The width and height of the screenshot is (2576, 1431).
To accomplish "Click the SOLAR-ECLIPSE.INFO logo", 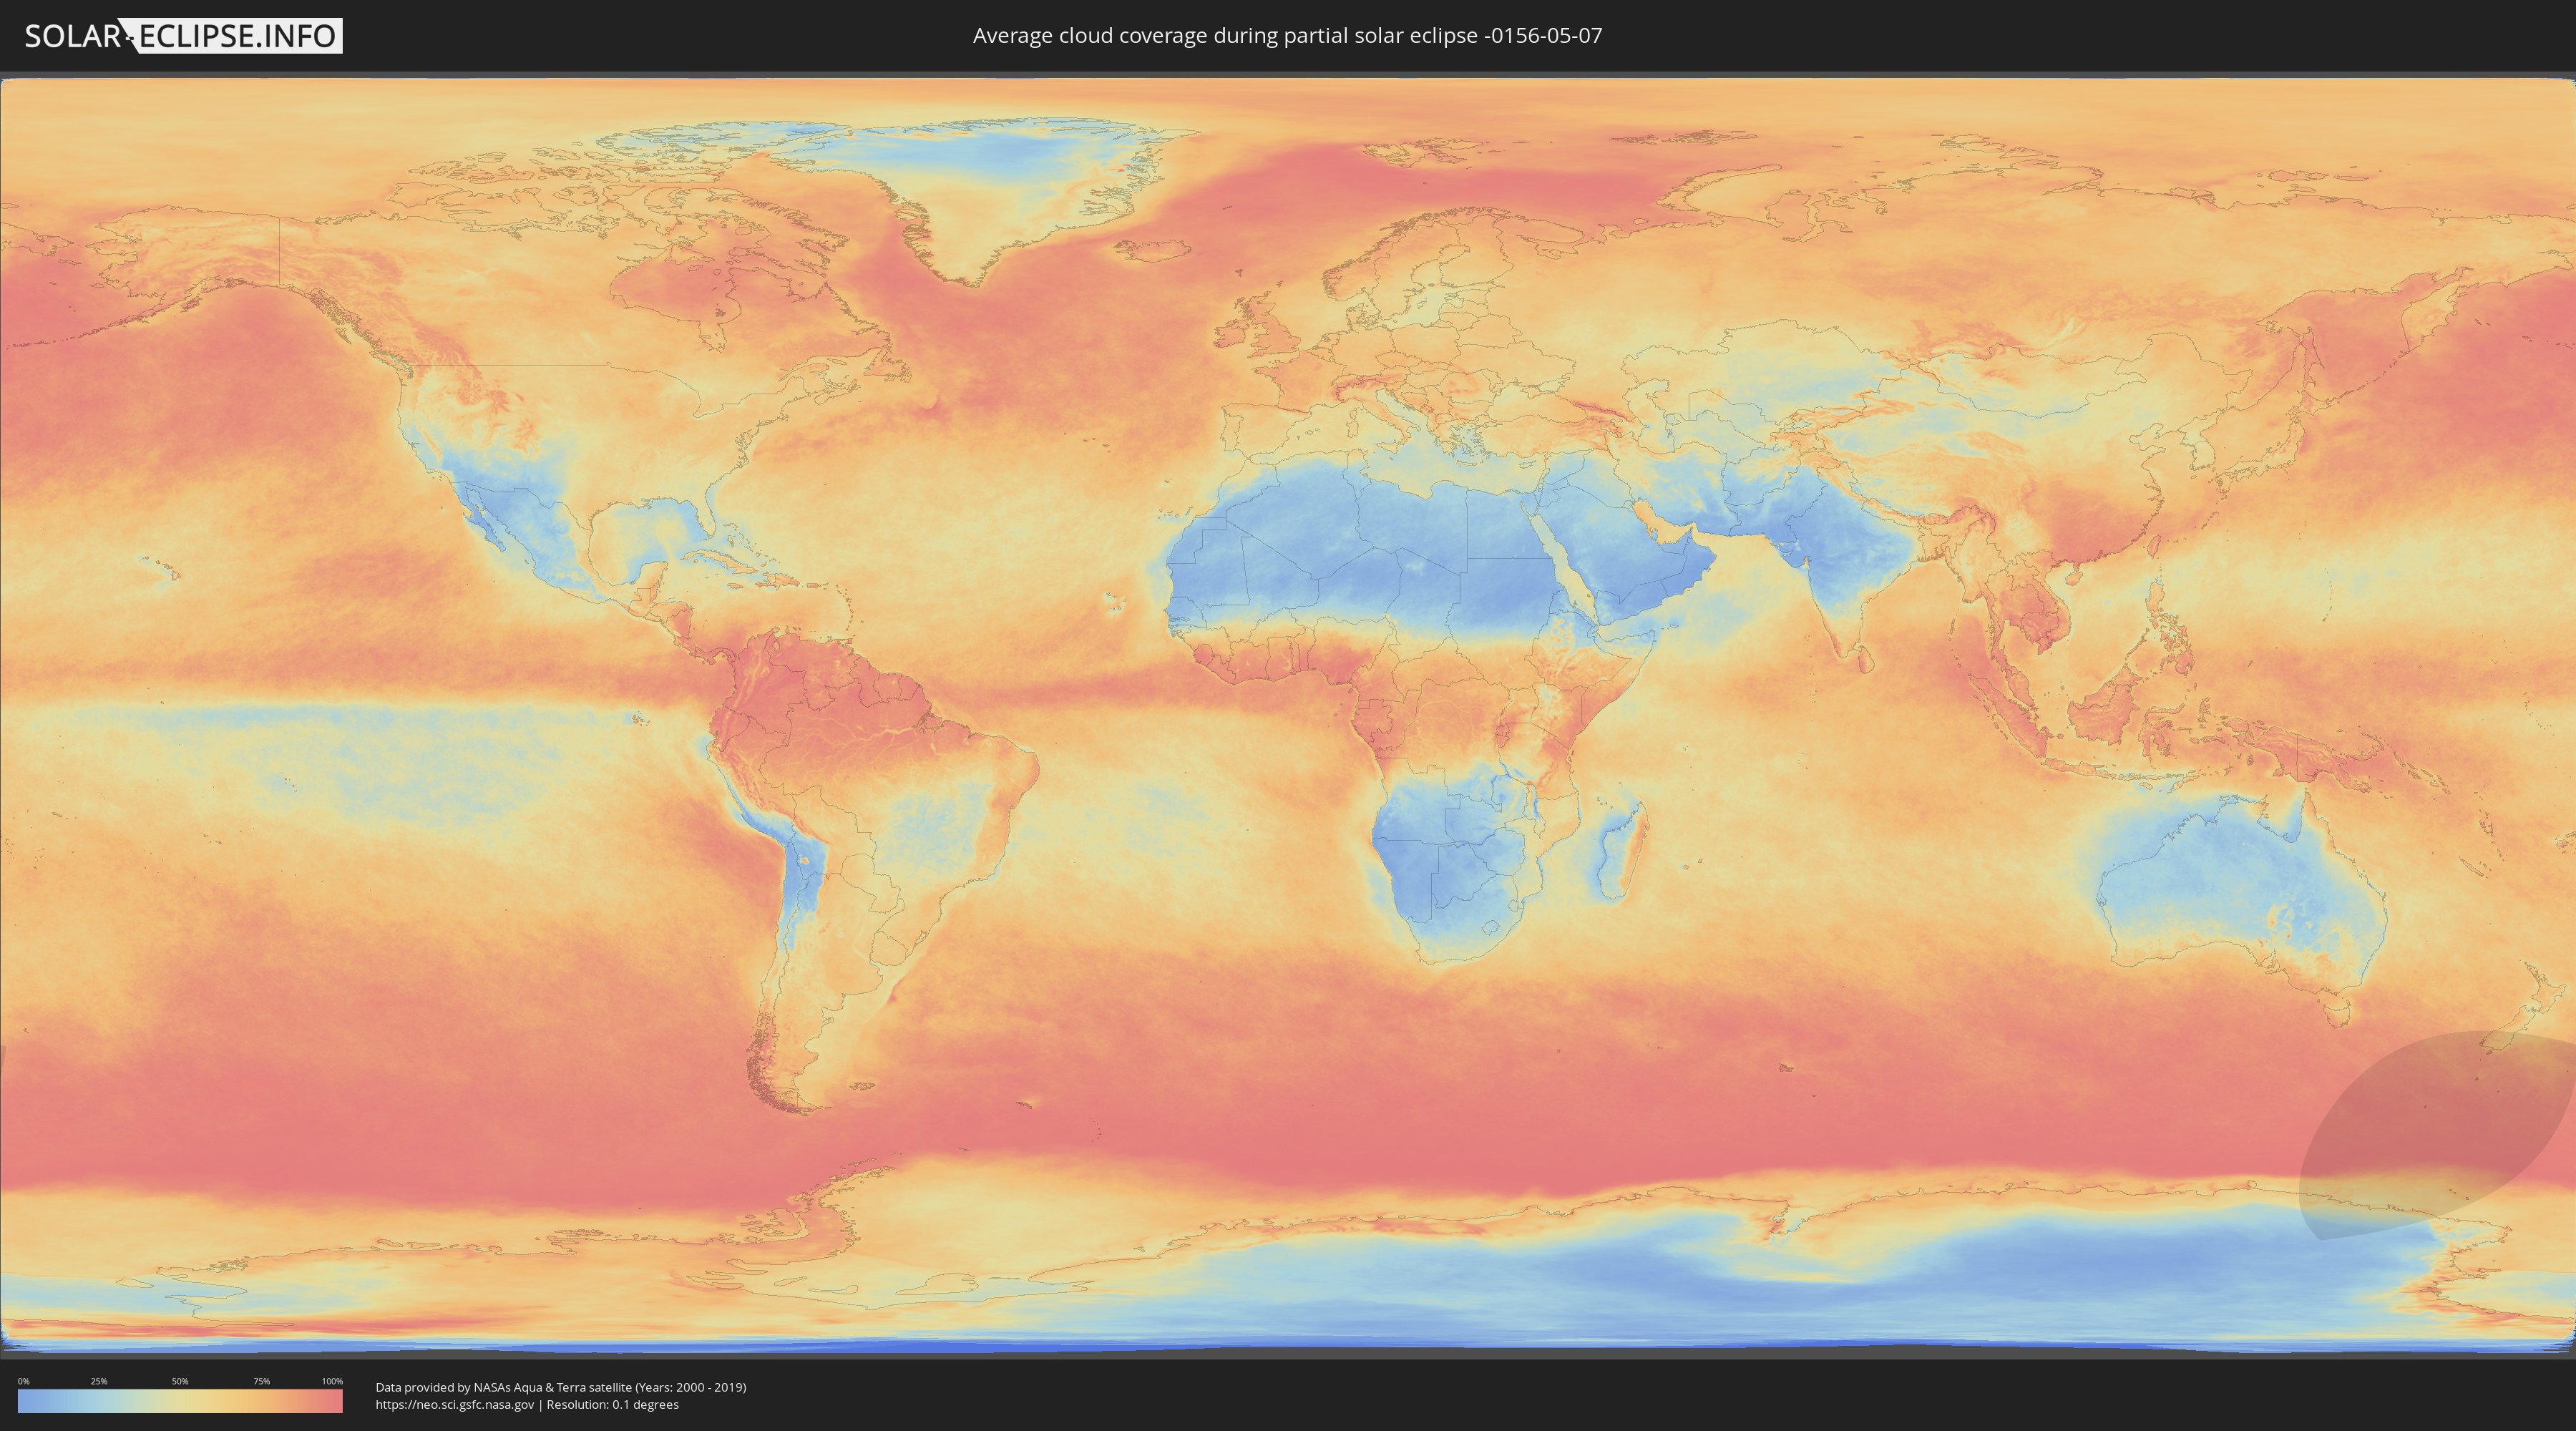I will [x=183, y=36].
